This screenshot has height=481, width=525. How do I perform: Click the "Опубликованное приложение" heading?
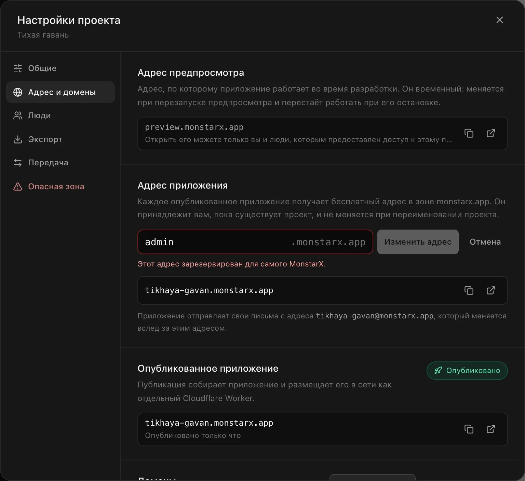[x=208, y=369]
